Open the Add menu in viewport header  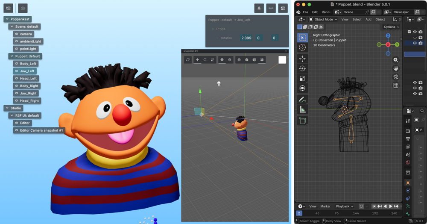pos(368,19)
